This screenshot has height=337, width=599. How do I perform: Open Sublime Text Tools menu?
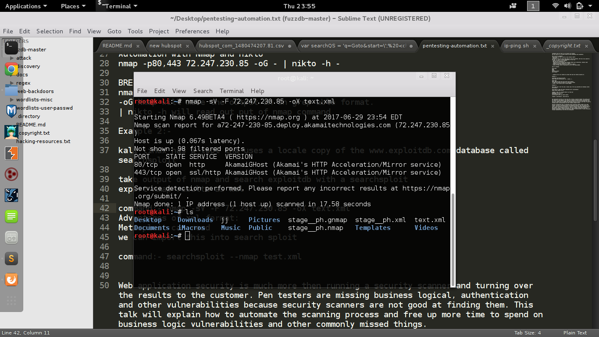(135, 31)
